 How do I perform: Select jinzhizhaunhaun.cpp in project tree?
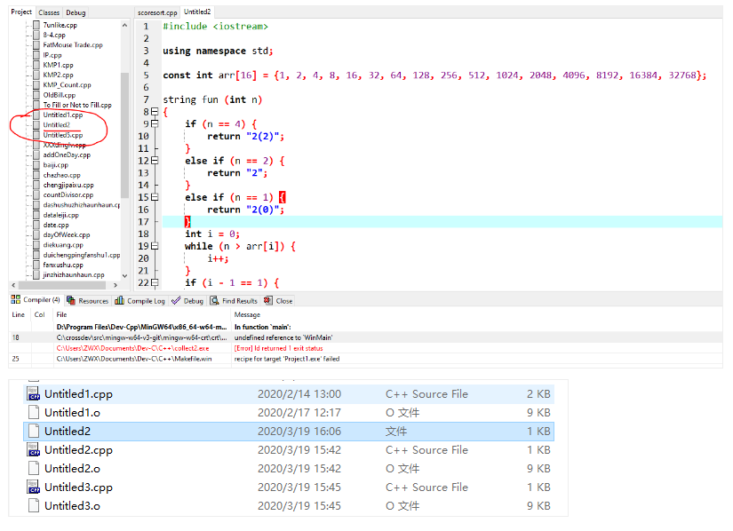(x=74, y=274)
